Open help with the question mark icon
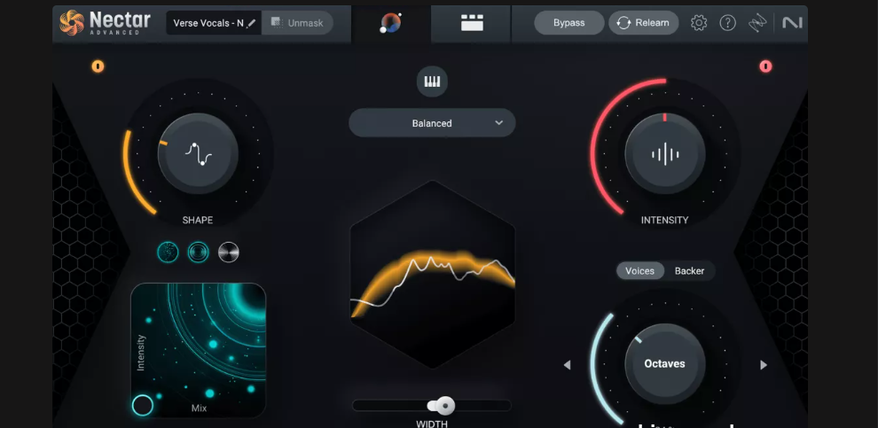Viewport: 878px width, 428px height. [x=727, y=23]
